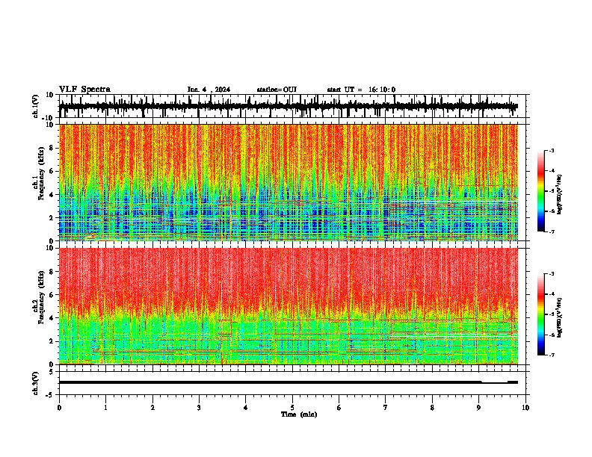Click the time axis tick label "4"

point(246,408)
